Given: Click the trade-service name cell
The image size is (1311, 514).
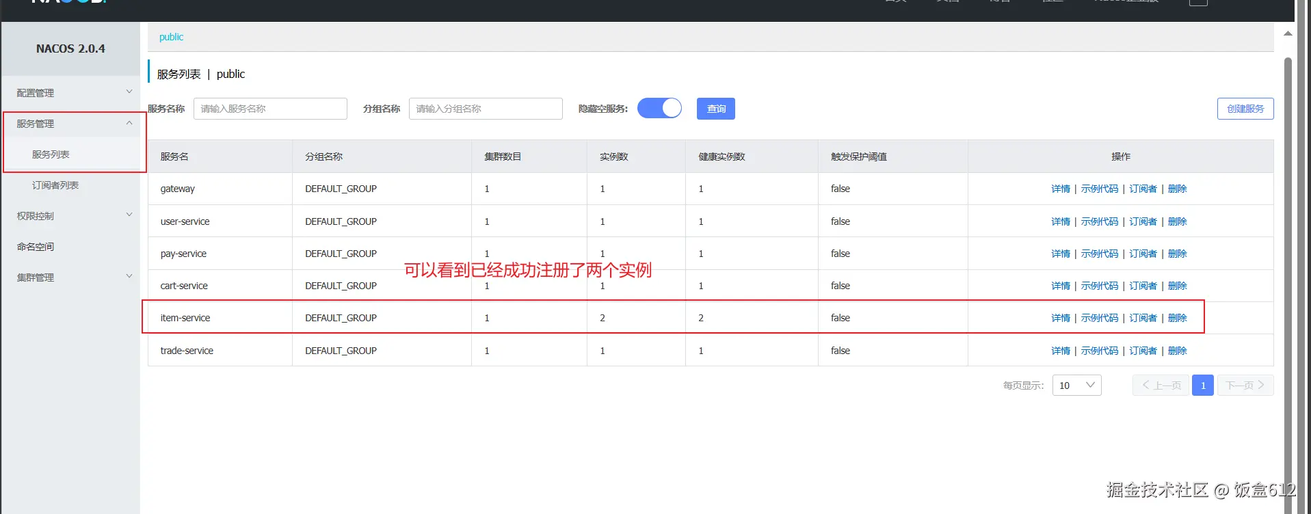Looking at the screenshot, I should [220, 351].
